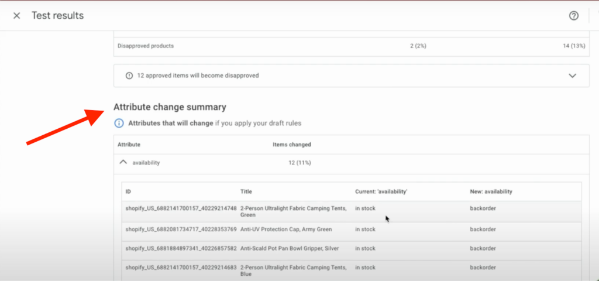Select ID shopify_US_6882081734717_40228353769
The width and height of the screenshot is (599, 281).
pyautogui.click(x=181, y=229)
